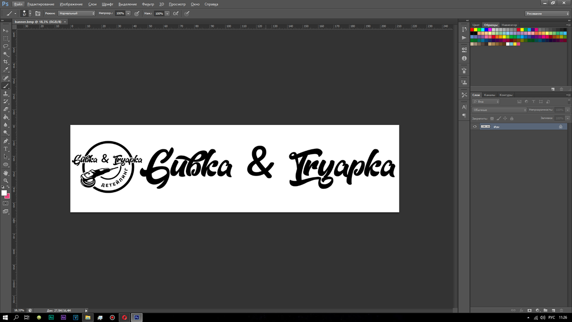Open the Обычные layer blend mode dropdown
Image resolution: width=572 pixels, height=322 pixels.
pos(499,110)
